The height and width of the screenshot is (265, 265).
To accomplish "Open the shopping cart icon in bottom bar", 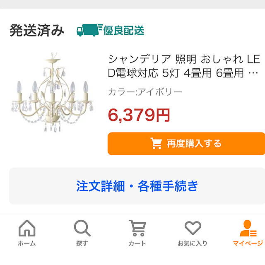I will tap(137, 228).
